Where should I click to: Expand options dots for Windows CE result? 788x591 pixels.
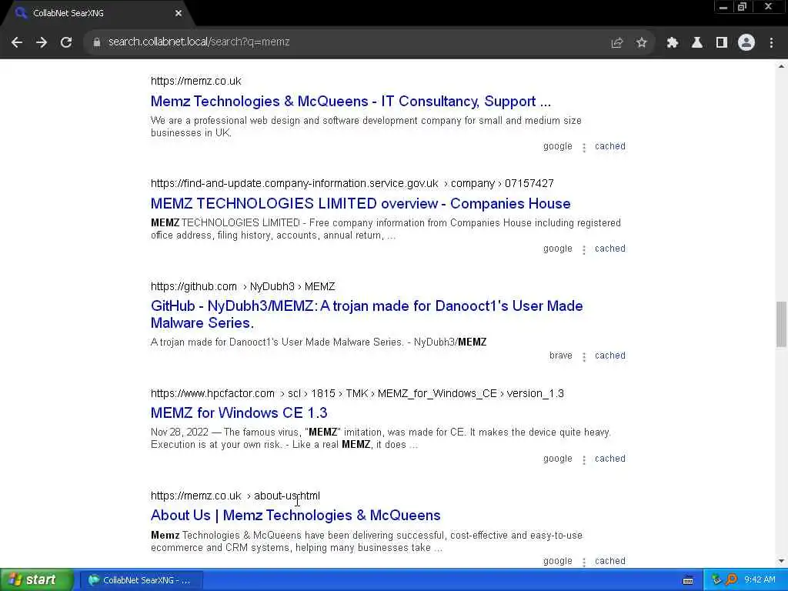[x=584, y=460]
